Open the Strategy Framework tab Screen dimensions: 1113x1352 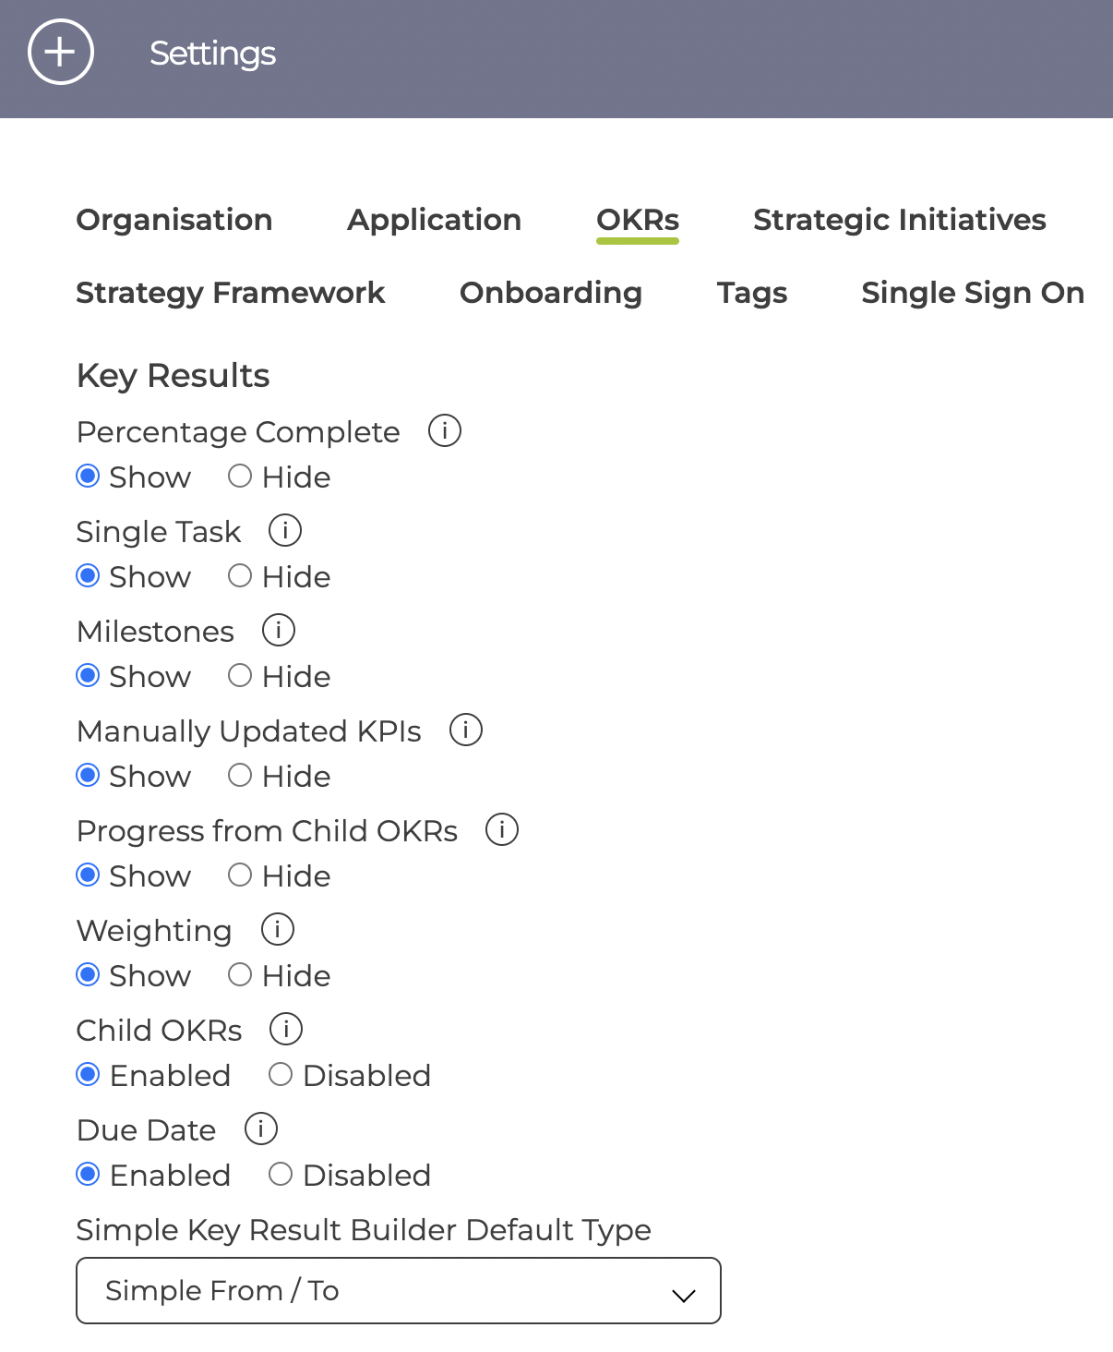point(231,293)
